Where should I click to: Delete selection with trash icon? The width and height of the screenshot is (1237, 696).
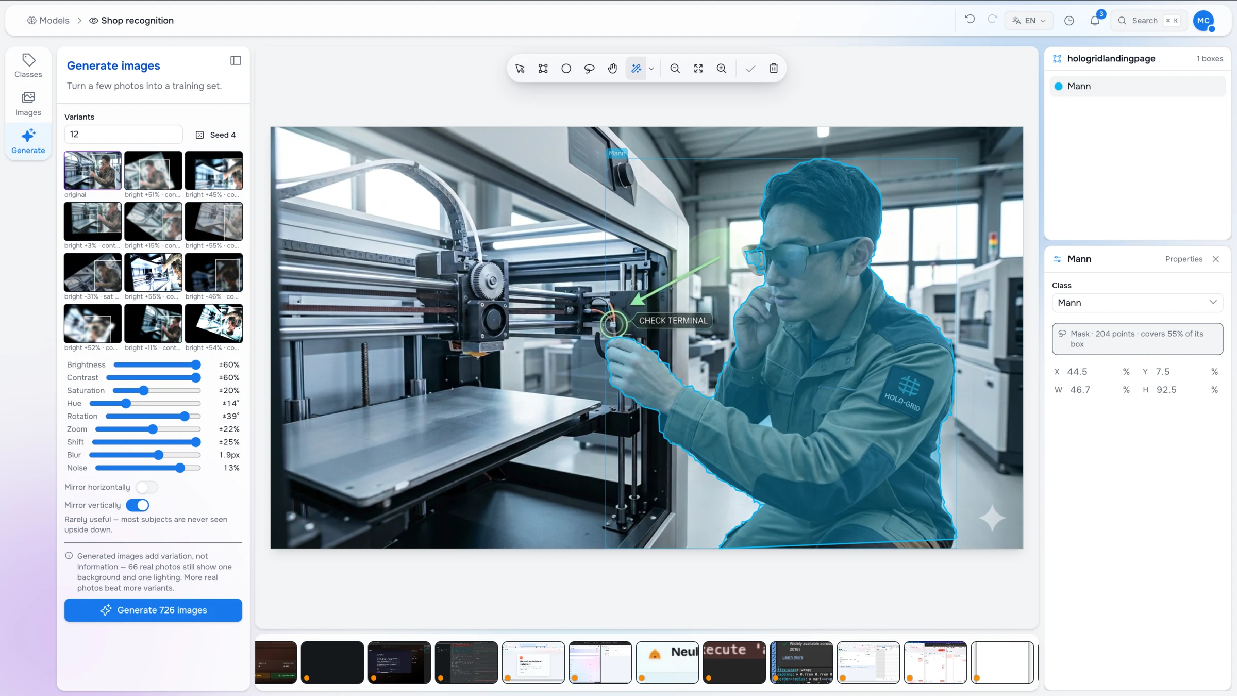click(774, 69)
